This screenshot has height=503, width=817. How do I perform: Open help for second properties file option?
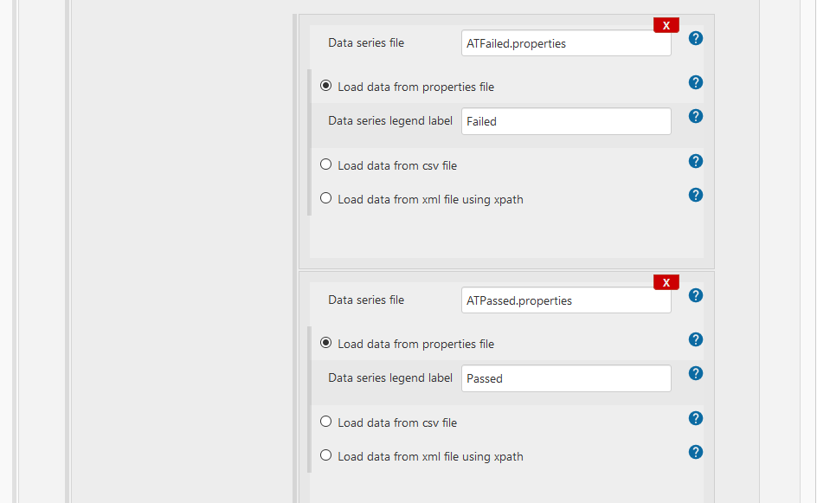[696, 339]
